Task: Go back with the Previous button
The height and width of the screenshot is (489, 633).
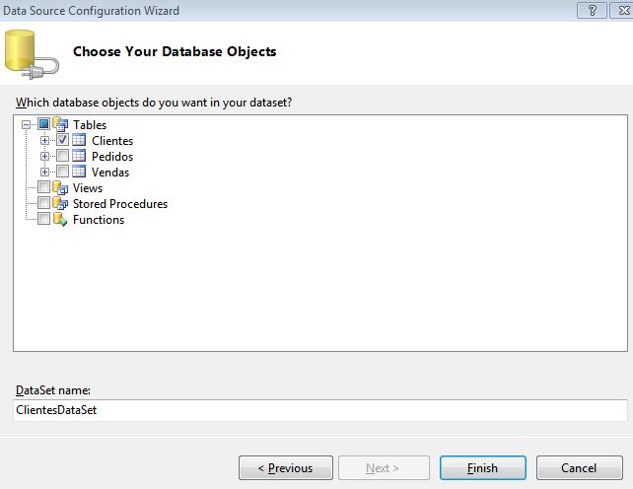Action: tap(284, 468)
